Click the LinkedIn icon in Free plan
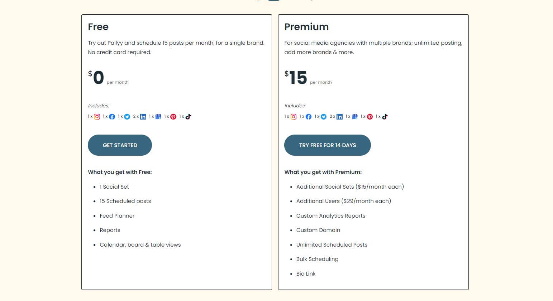Viewport: 553px width, 301px height. (143, 117)
